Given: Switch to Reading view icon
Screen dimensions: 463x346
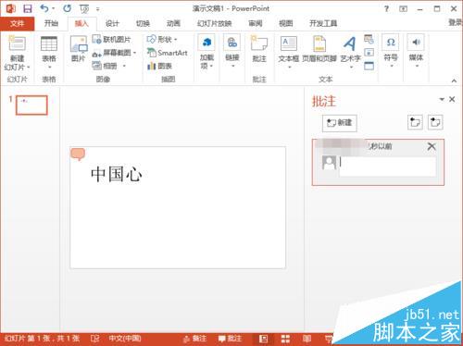Looking at the screenshot, I should (x=307, y=339).
